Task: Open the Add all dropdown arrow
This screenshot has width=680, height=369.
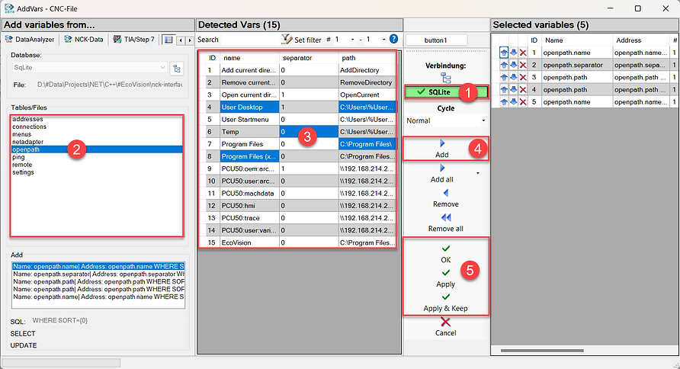Action: (478, 173)
